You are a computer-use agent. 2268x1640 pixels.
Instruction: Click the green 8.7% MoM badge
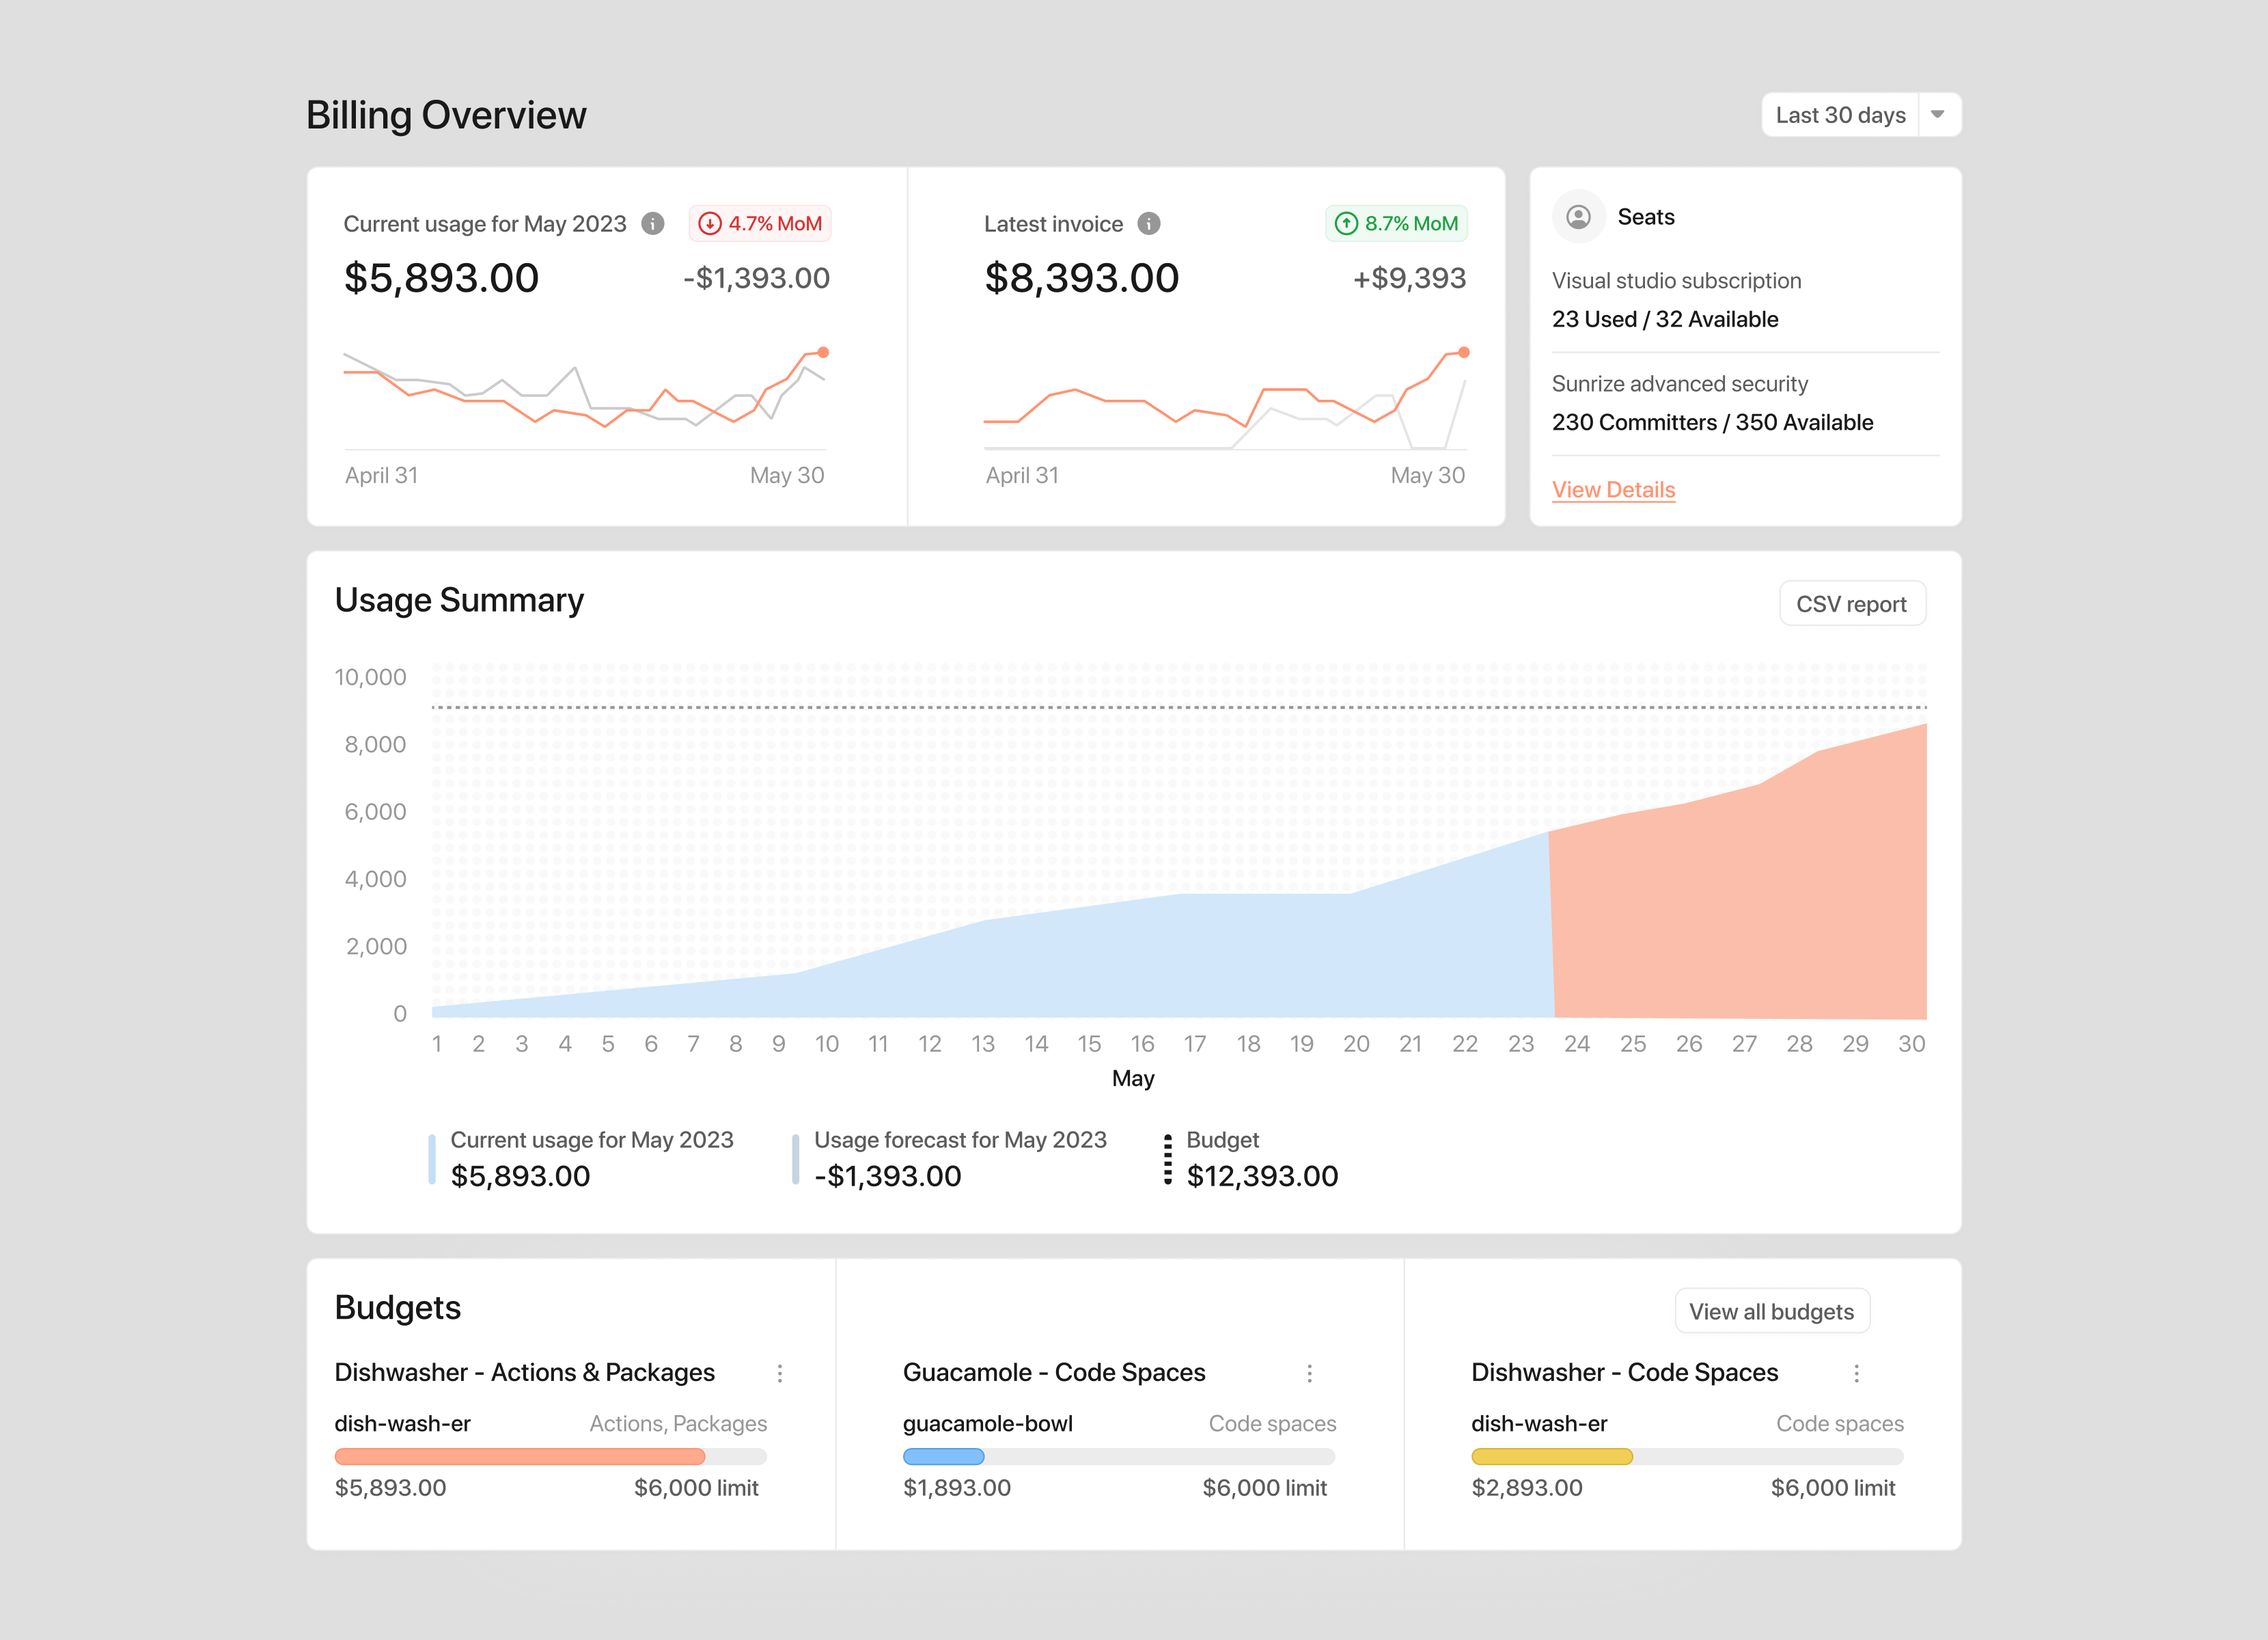1396,223
